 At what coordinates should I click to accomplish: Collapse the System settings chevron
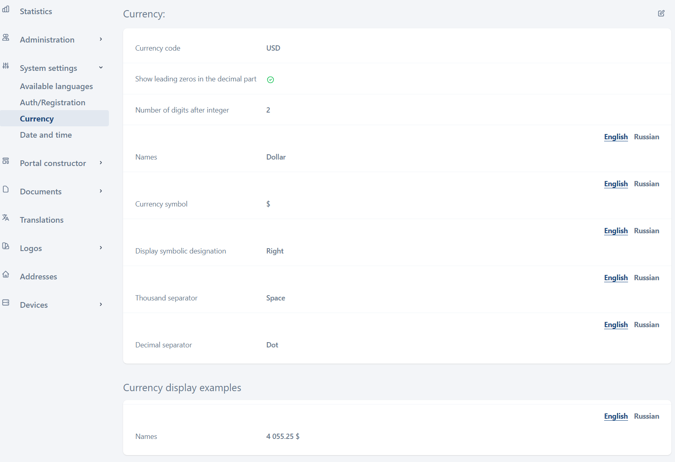click(x=101, y=68)
